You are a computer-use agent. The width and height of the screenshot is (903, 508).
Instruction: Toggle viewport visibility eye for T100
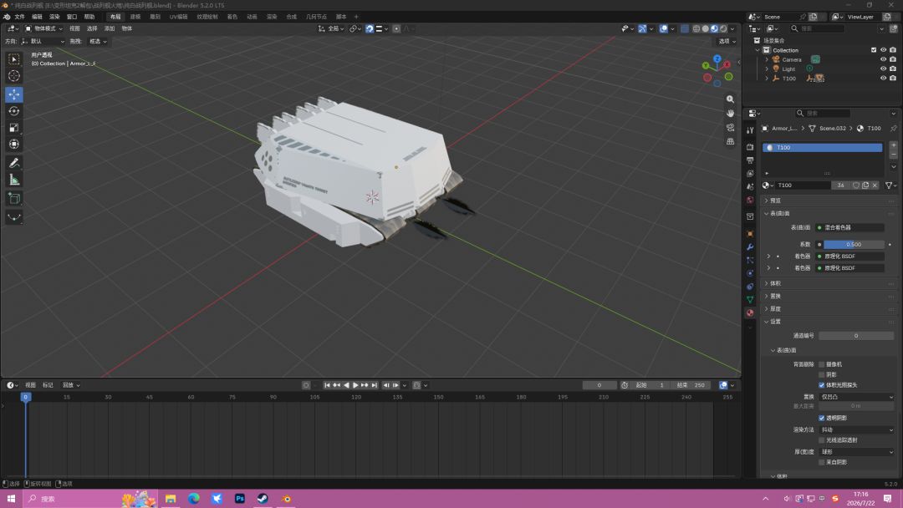point(883,79)
